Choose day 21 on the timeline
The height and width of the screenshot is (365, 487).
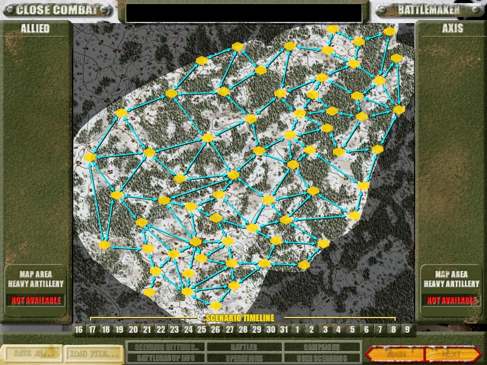coord(147,330)
